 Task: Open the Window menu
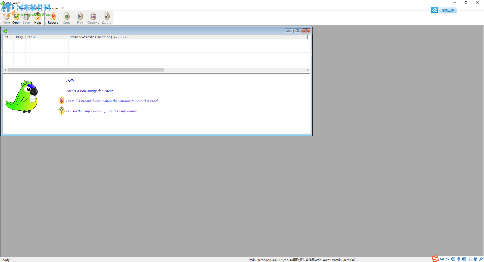pyautogui.click(x=35, y=8)
